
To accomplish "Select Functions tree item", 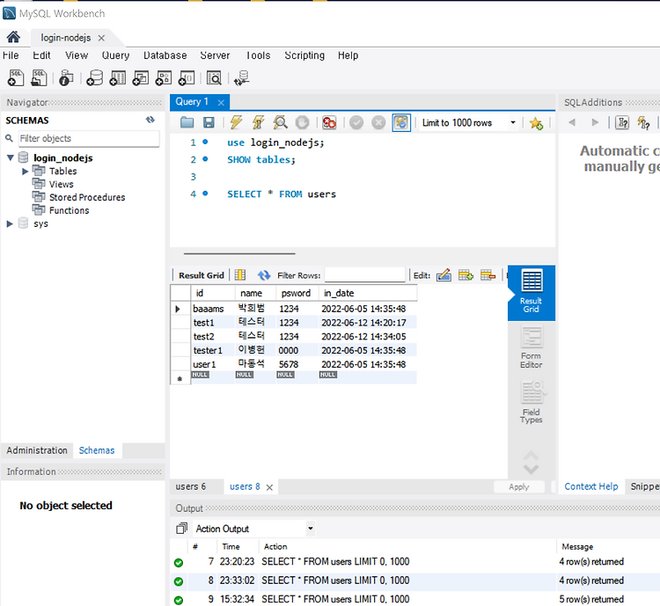I will point(69,210).
